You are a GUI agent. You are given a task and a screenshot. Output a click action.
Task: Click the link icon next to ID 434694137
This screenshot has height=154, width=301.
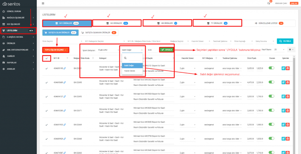click(x=65, y=97)
